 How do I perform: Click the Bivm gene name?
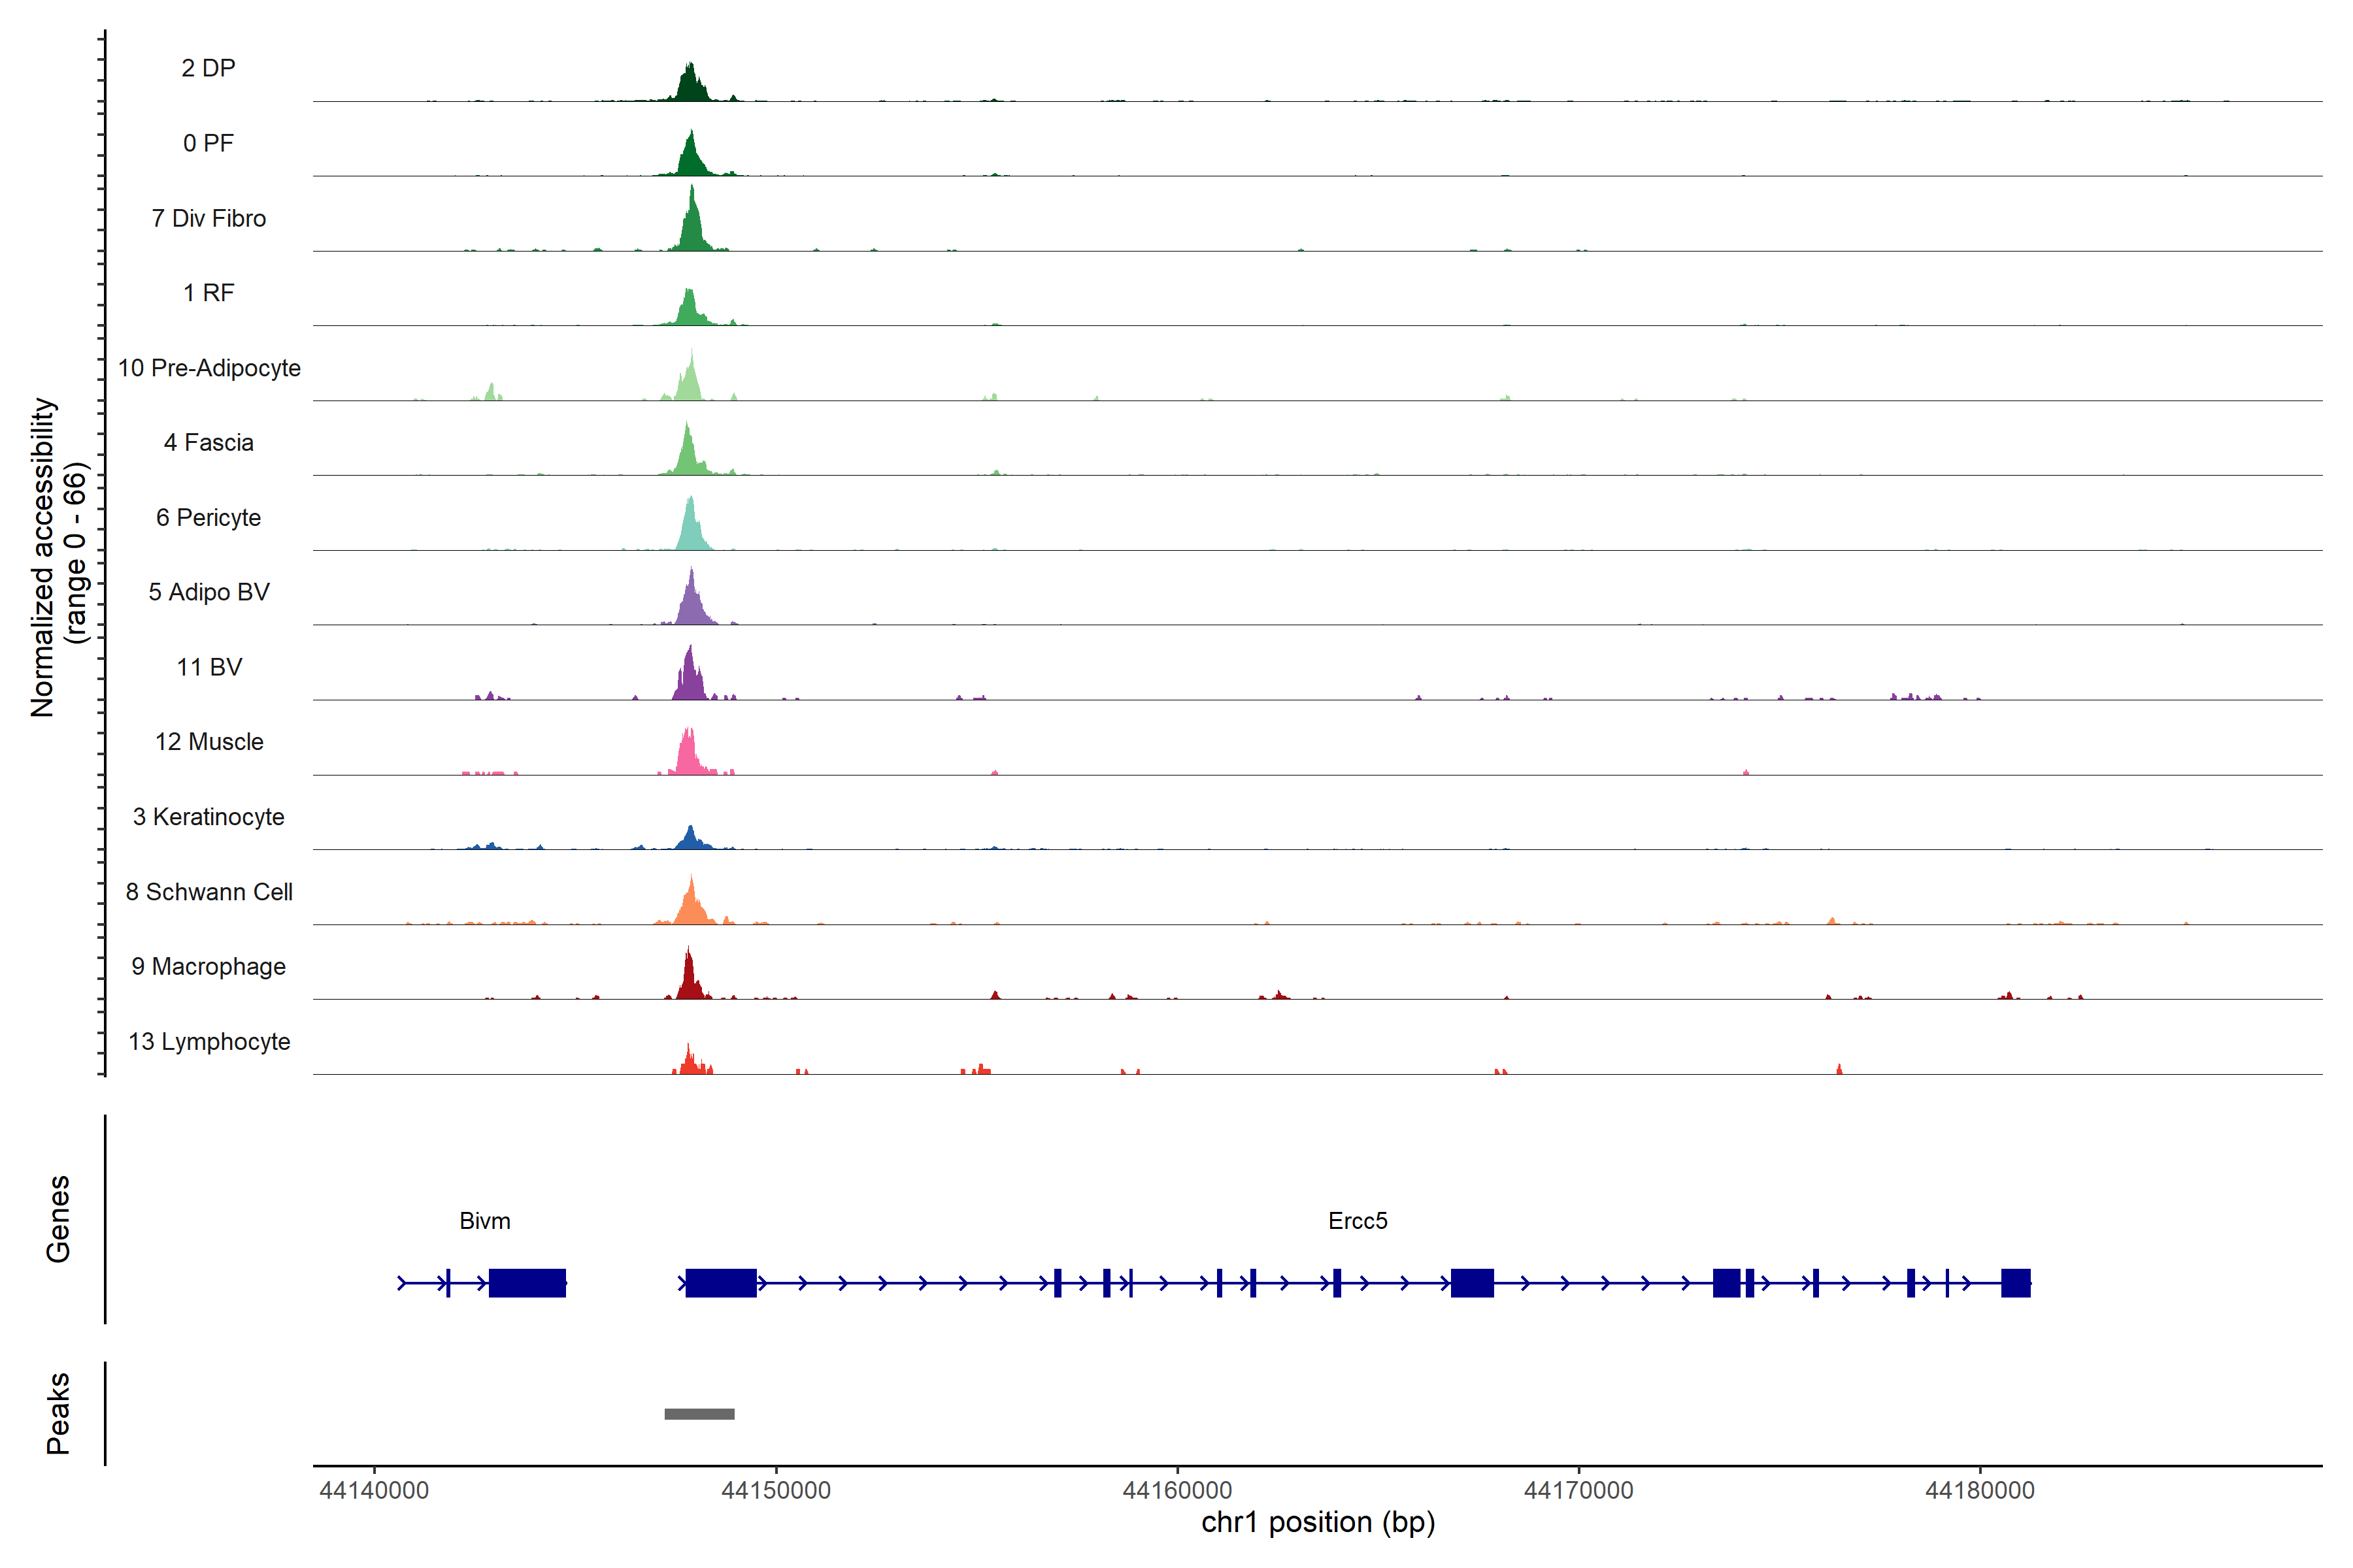click(485, 1221)
